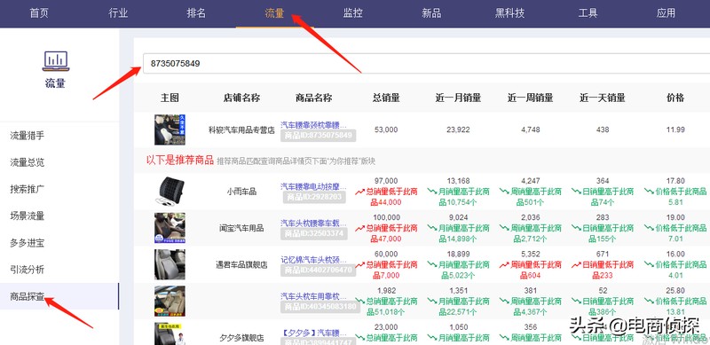Click the 商品ID:8735075849 badge
Image resolution: width=710 pixels, height=345 pixels.
pos(318,136)
